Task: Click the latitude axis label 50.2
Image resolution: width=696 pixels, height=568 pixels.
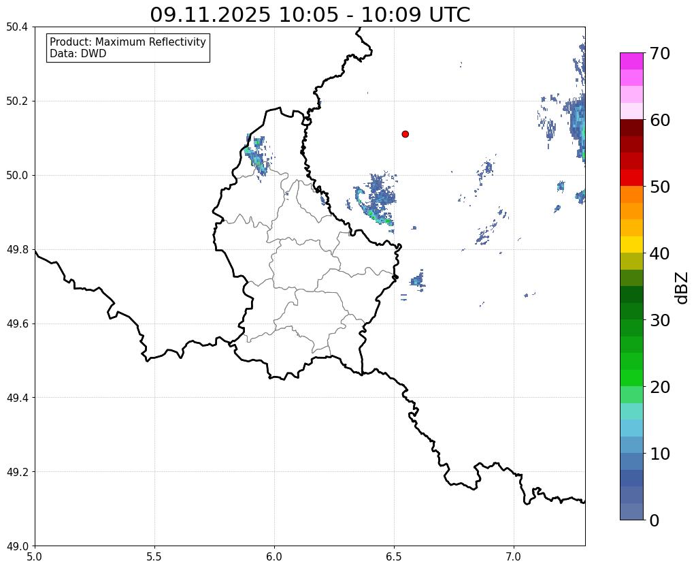Action: pos(17,101)
